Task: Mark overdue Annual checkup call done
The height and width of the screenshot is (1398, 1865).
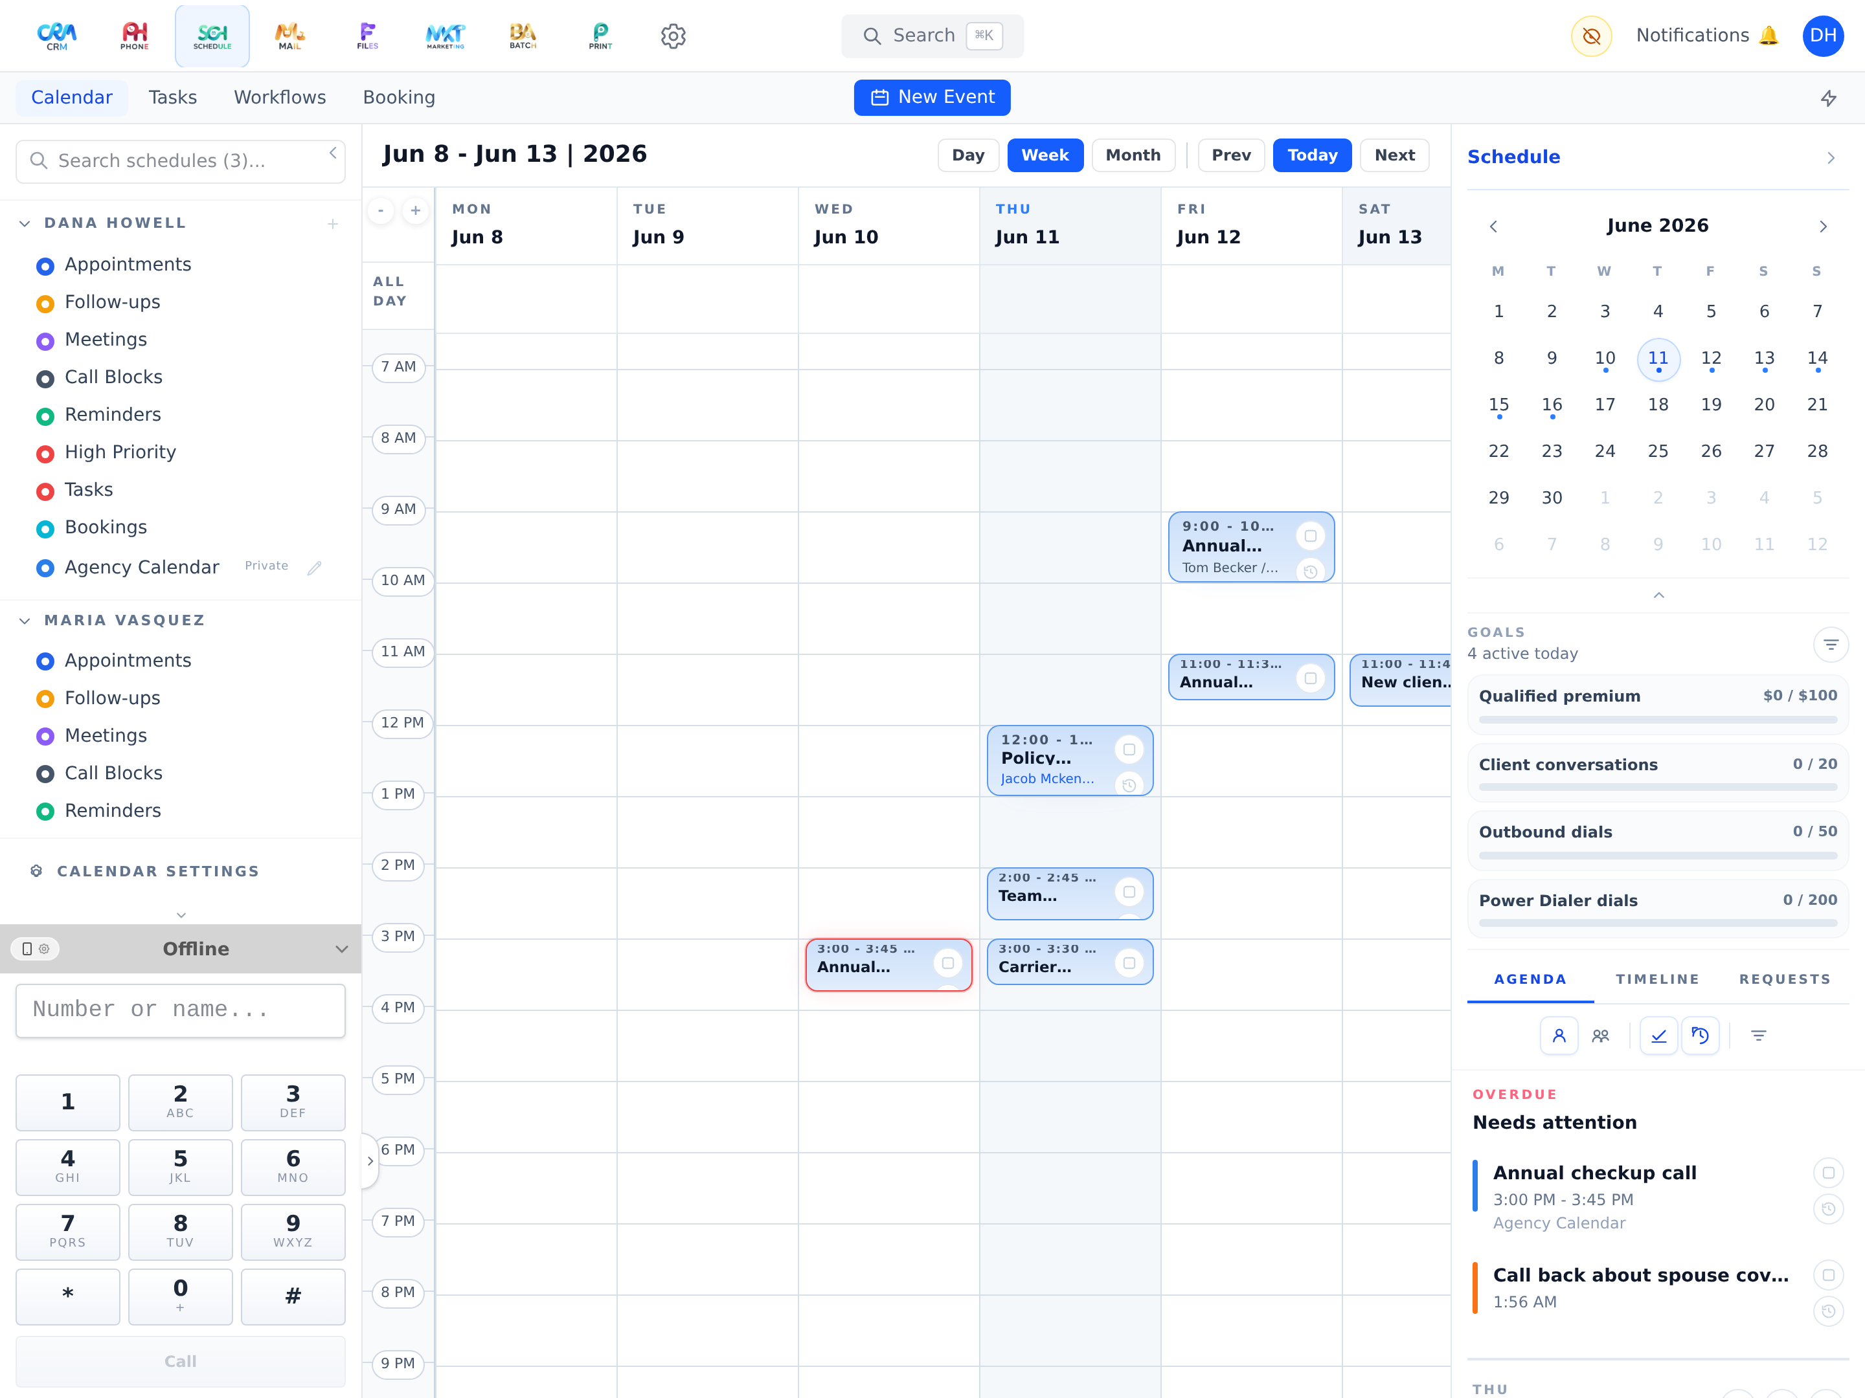Action: [x=1828, y=1173]
